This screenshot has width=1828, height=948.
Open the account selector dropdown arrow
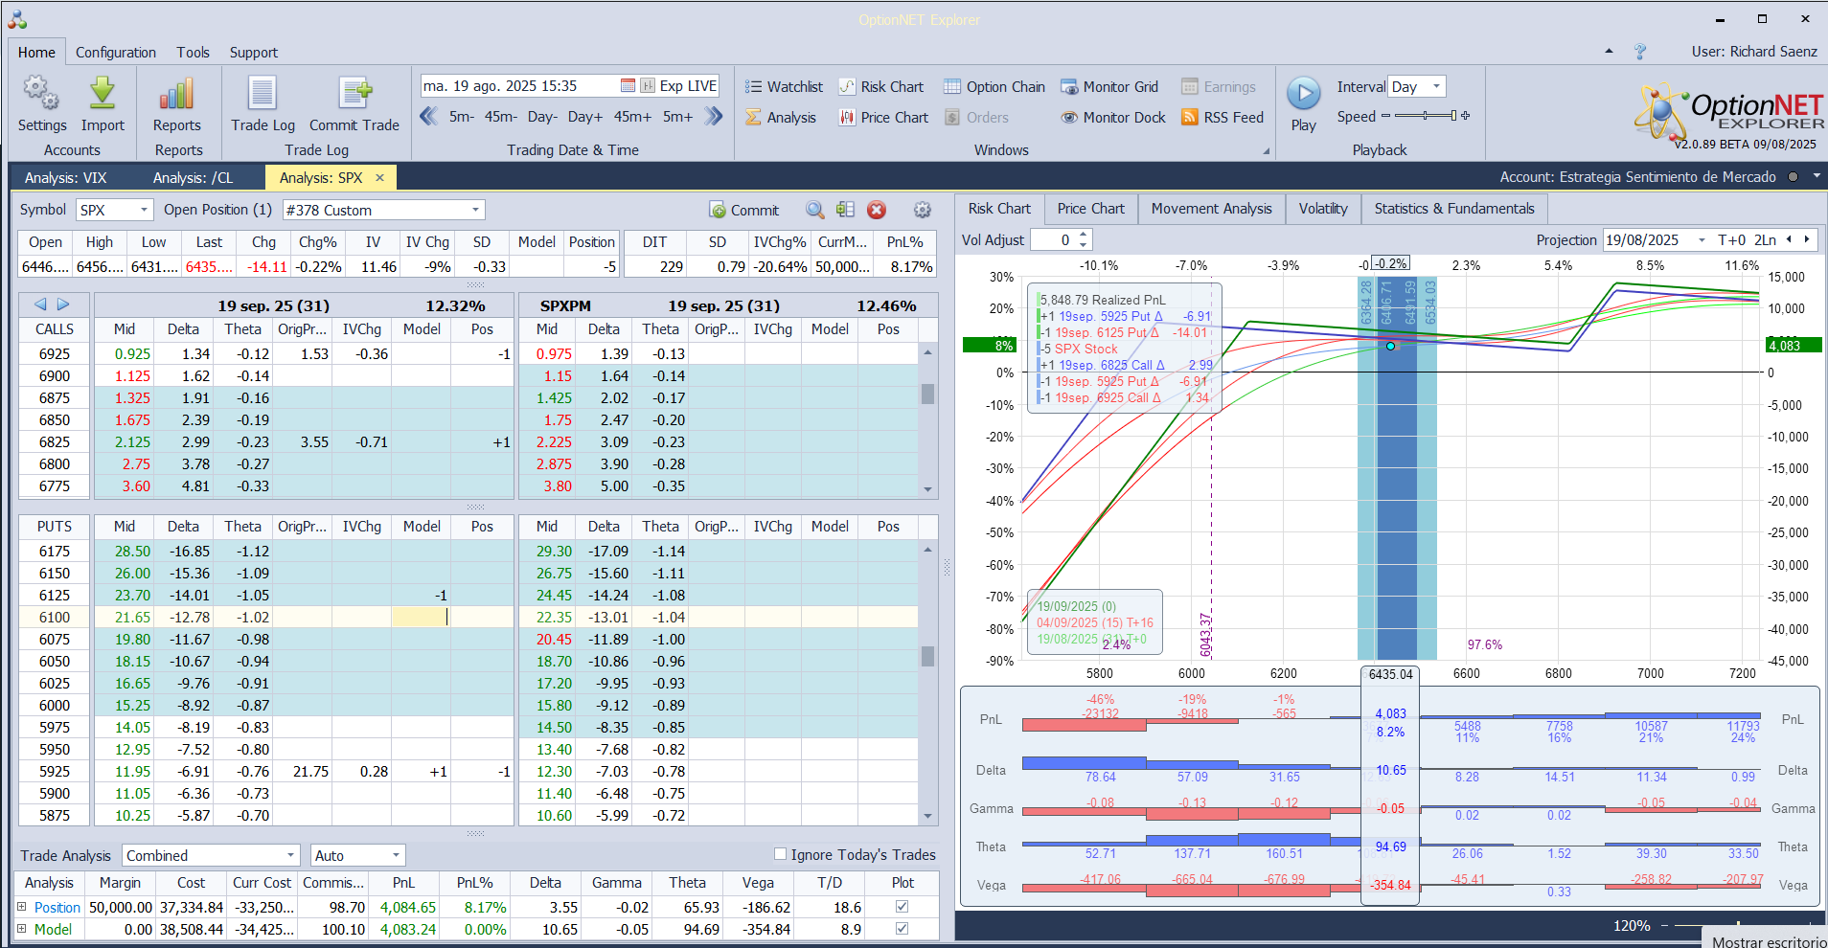tap(1816, 177)
